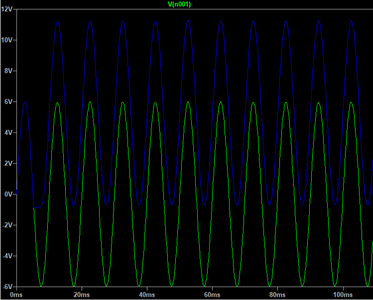This screenshot has height=300, width=373.
Task: Click the -2V vertical axis label
Action: pyautogui.click(x=7, y=225)
